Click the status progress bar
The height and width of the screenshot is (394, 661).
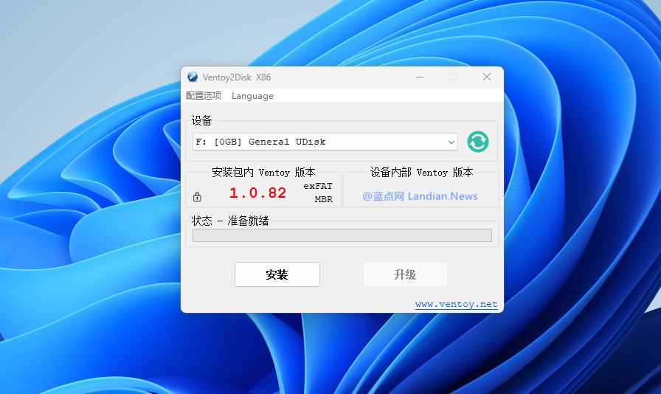point(342,235)
